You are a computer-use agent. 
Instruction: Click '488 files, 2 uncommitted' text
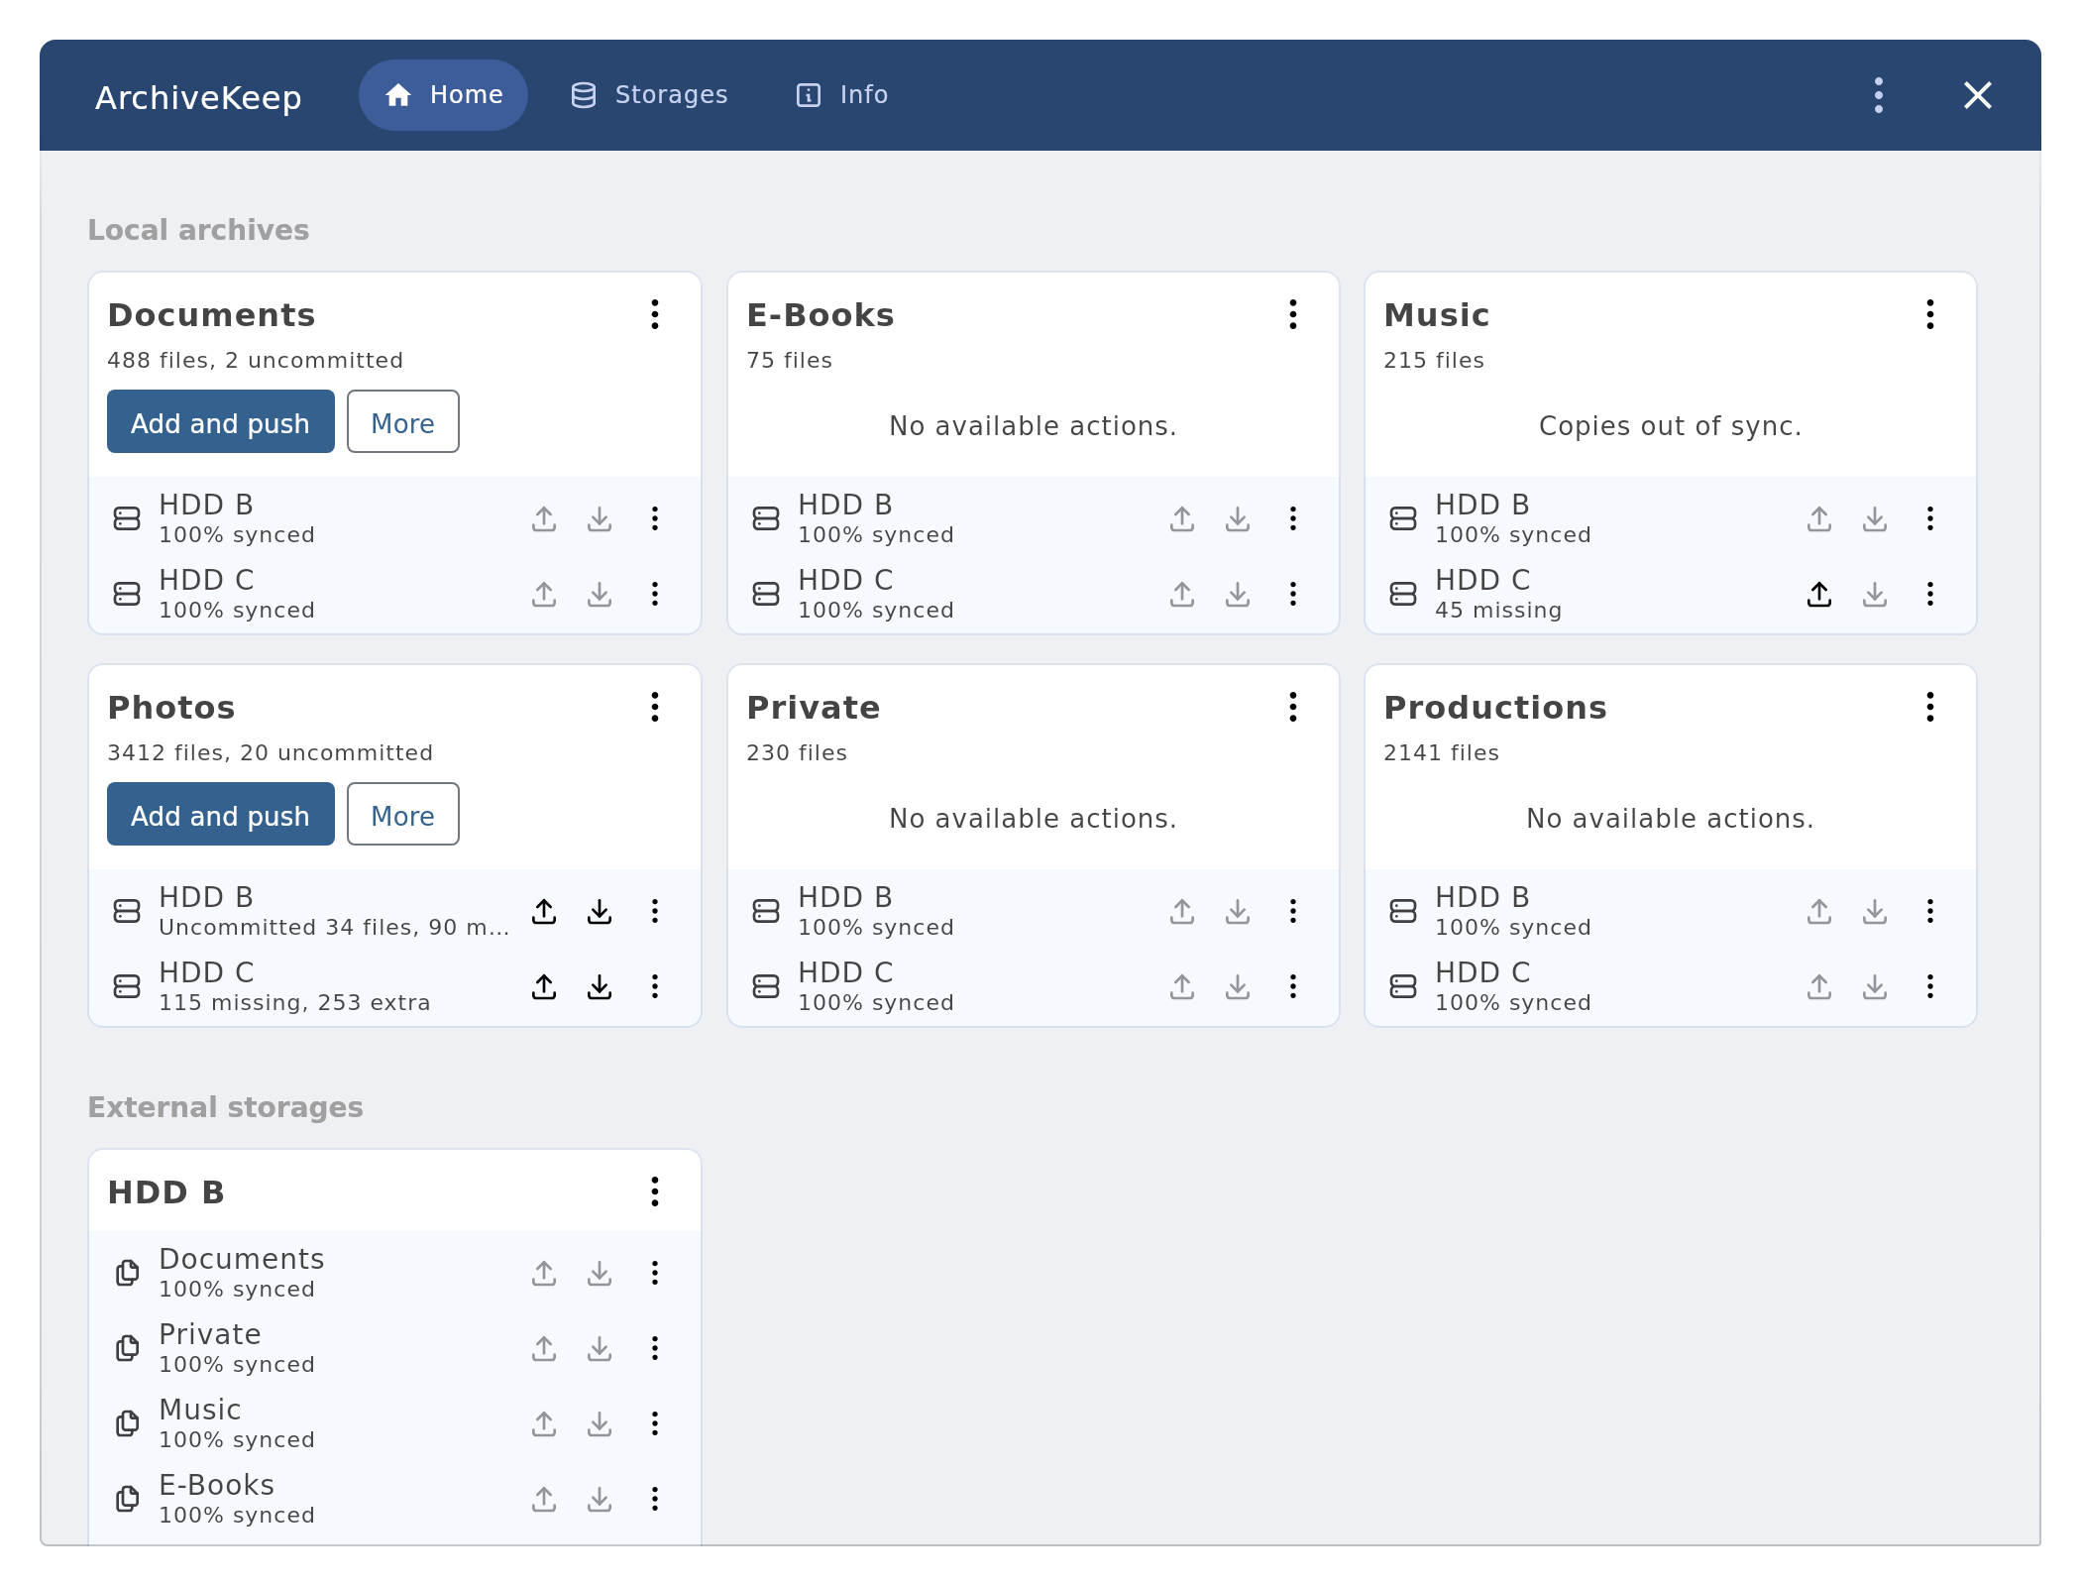256,361
